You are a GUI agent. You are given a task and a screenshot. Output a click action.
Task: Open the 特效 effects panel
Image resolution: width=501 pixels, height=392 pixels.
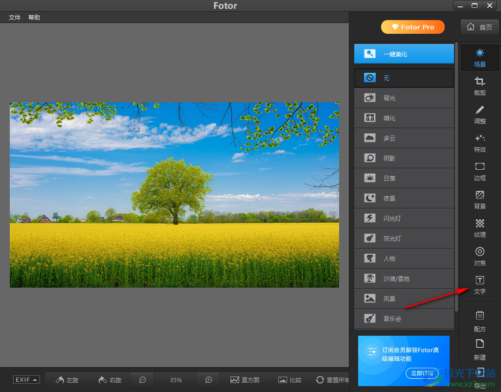coord(479,143)
